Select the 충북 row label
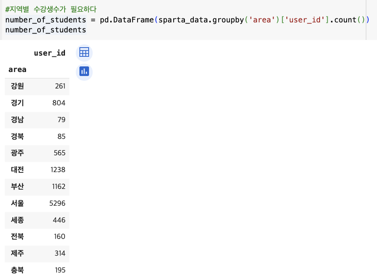377x280 pixels. pyautogui.click(x=17, y=270)
